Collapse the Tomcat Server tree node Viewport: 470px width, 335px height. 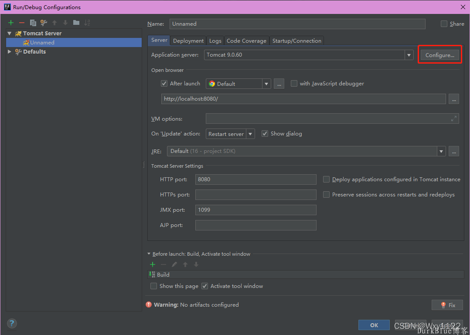tap(9, 34)
